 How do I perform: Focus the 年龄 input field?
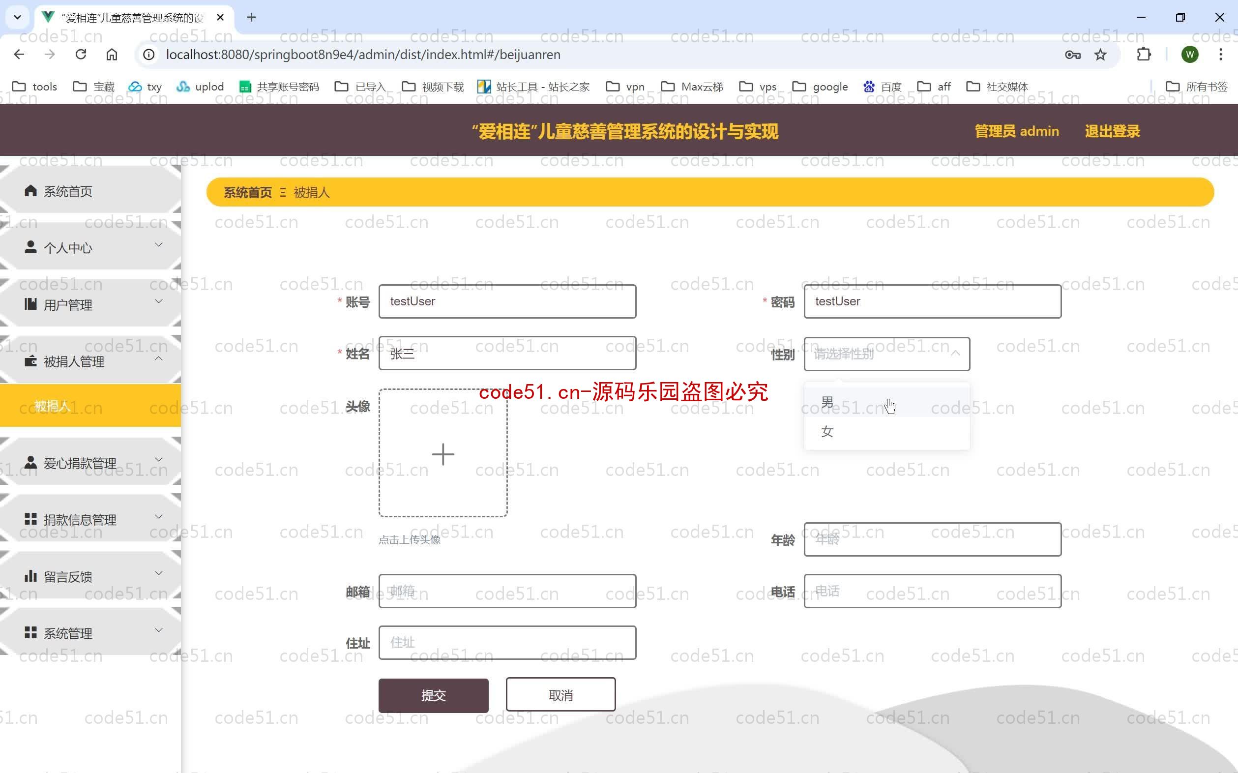(x=932, y=539)
